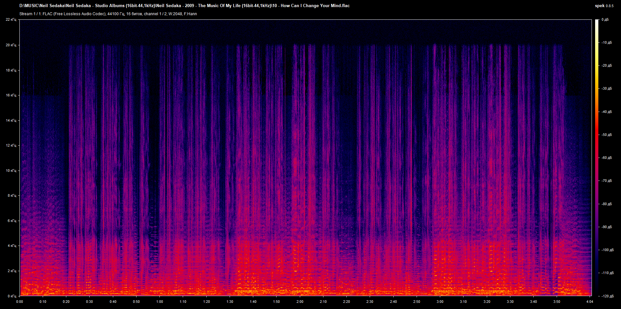Click the '10 кГц' frequency axis label
The image size is (621, 309).
(x=11, y=171)
